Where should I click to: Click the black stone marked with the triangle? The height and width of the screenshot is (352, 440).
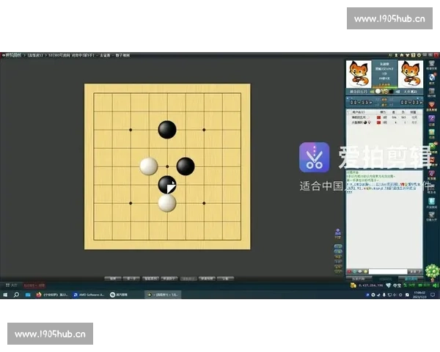167,185
